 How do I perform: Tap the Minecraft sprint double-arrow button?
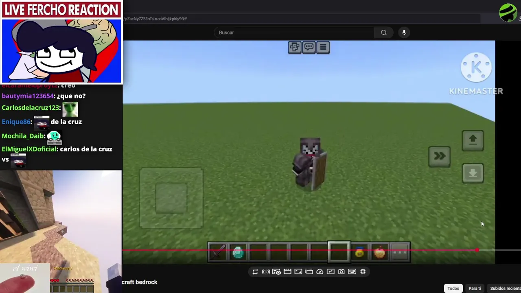point(440,157)
